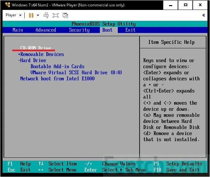
Task: Select Bootable Add-in Cards entry
Action: pos(57,66)
